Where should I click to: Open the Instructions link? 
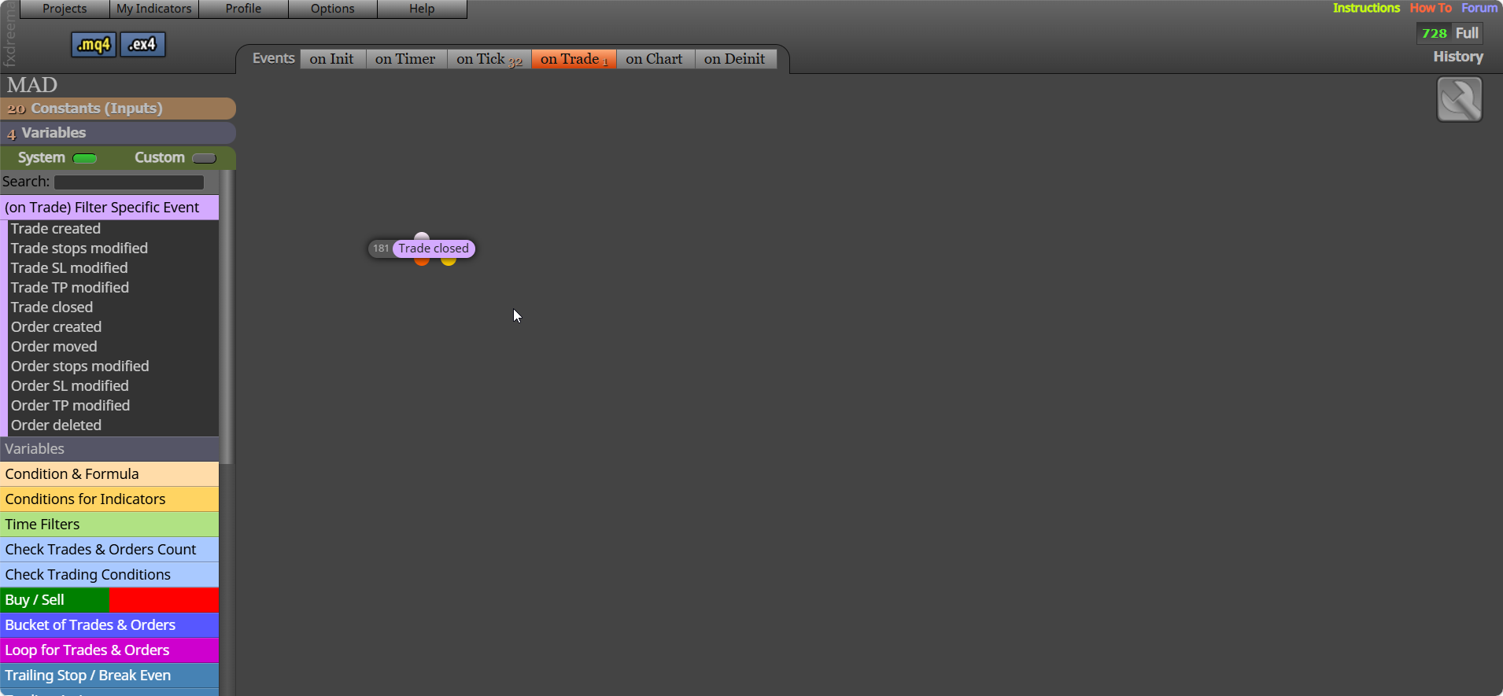pos(1366,8)
